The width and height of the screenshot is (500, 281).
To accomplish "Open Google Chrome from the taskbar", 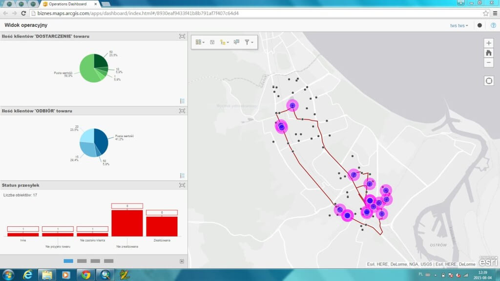I will (x=86, y=275).
